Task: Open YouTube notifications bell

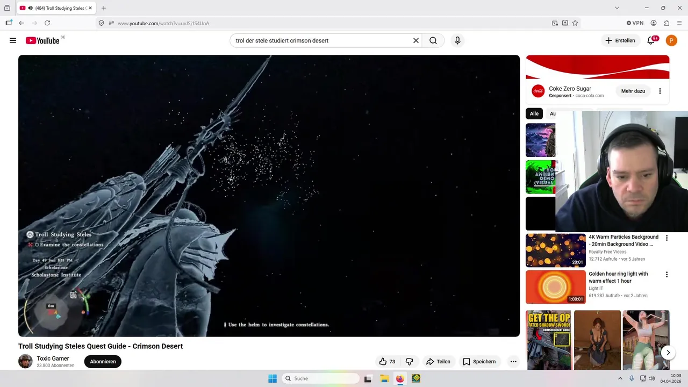Action: pyautogui.click(x=651, y=40)
